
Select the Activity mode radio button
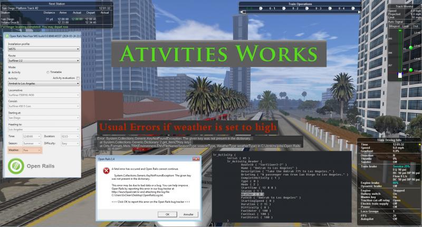[x=9, y=73]
